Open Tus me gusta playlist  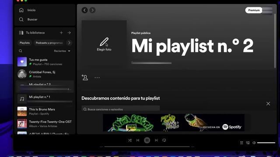45,62
